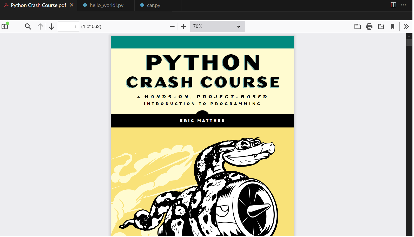
Task: Click the Python icon on car.py tab
Action: tap(142, 5)
